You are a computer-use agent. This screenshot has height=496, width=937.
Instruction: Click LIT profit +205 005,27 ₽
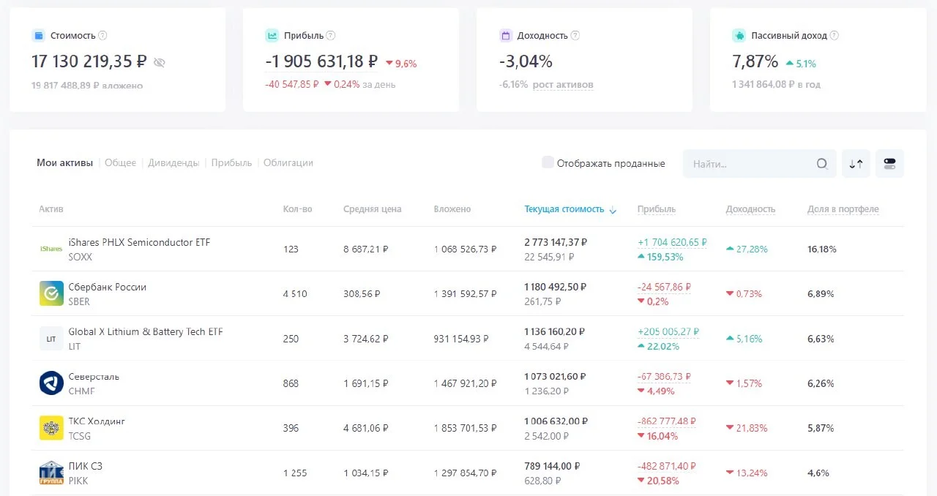[x=668, y=331]
